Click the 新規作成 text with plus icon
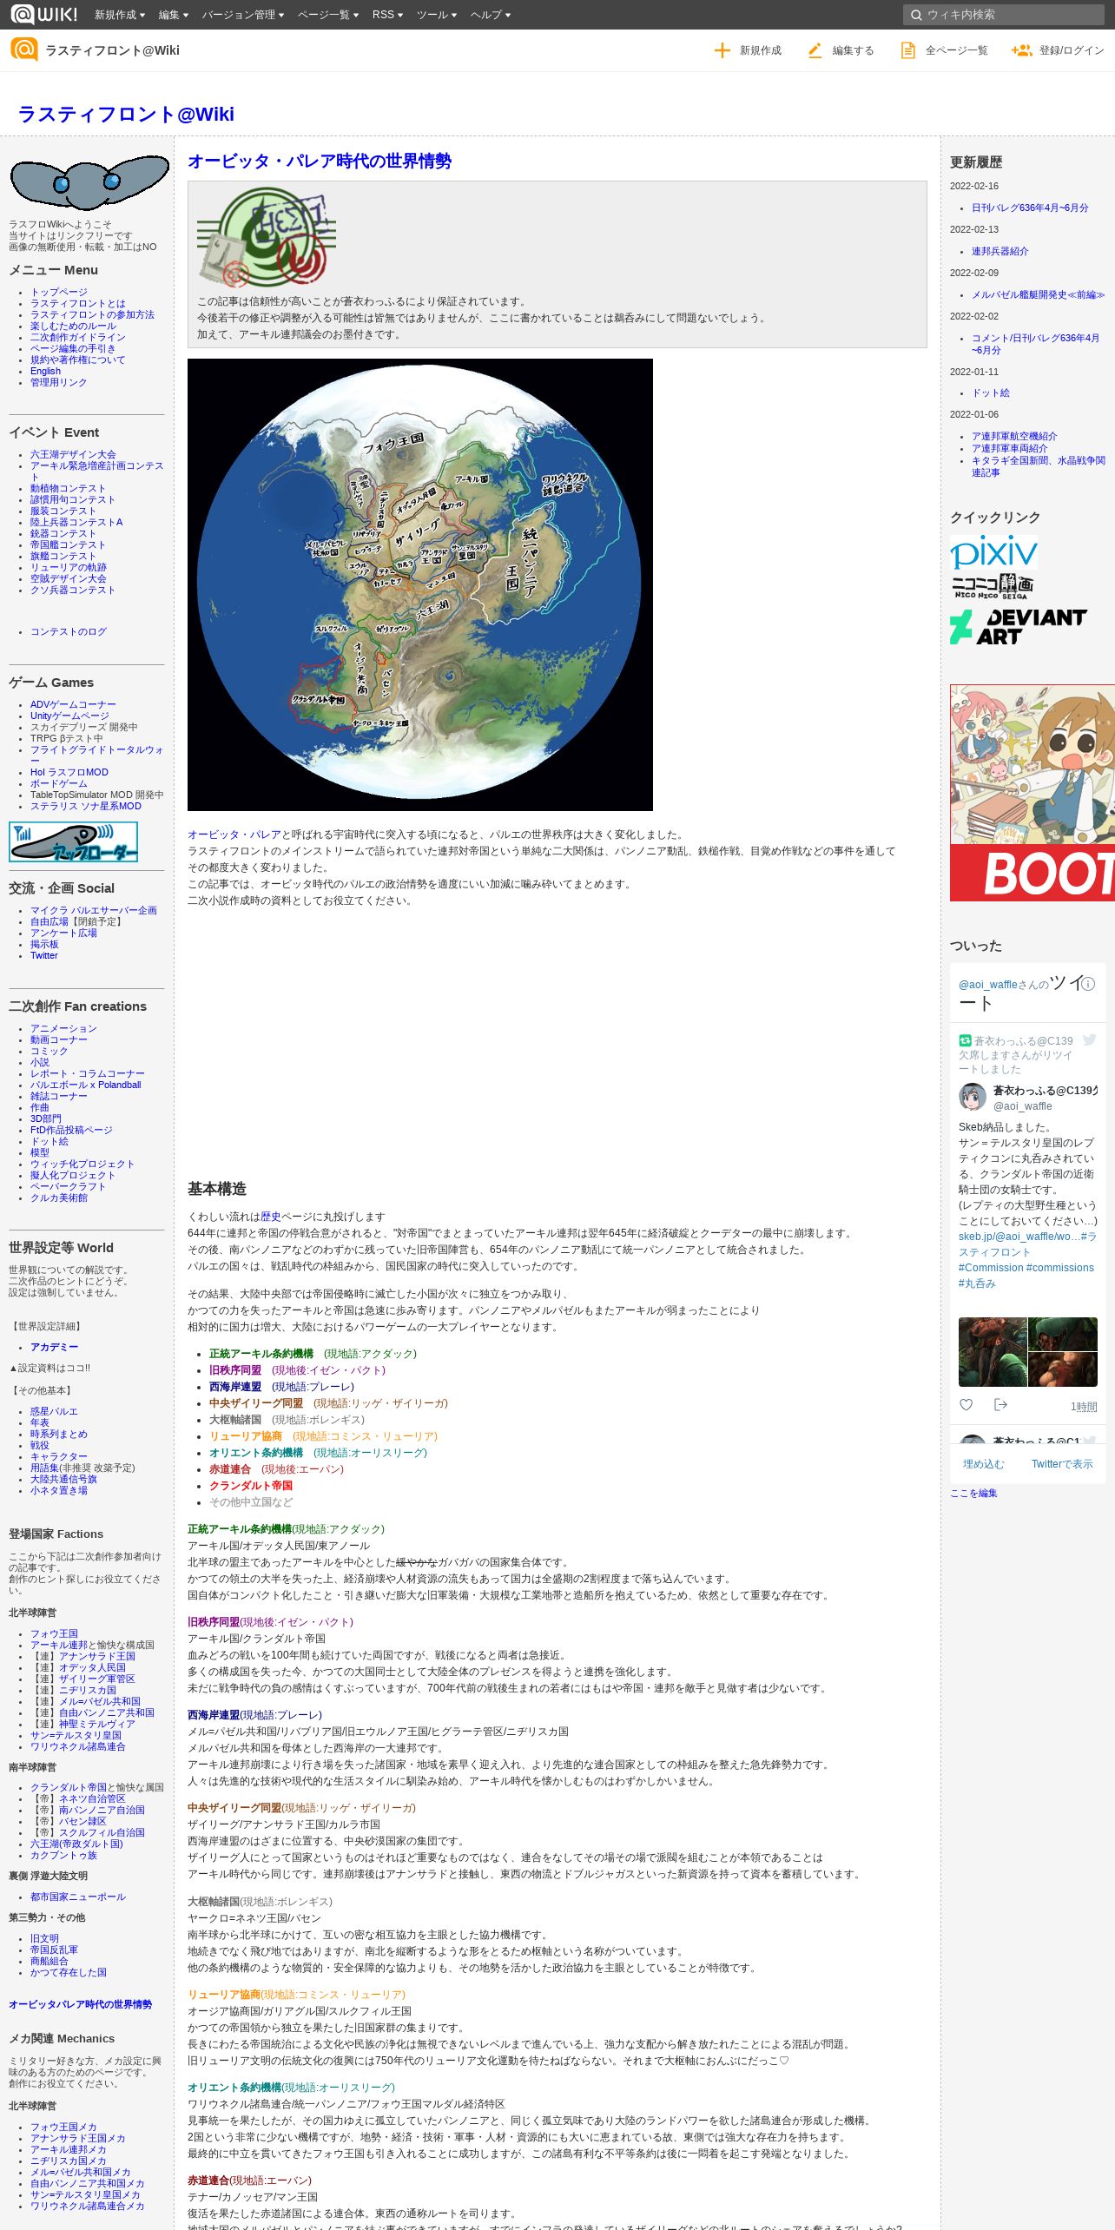1115x2230 pixels. click(x=761, y=50)
